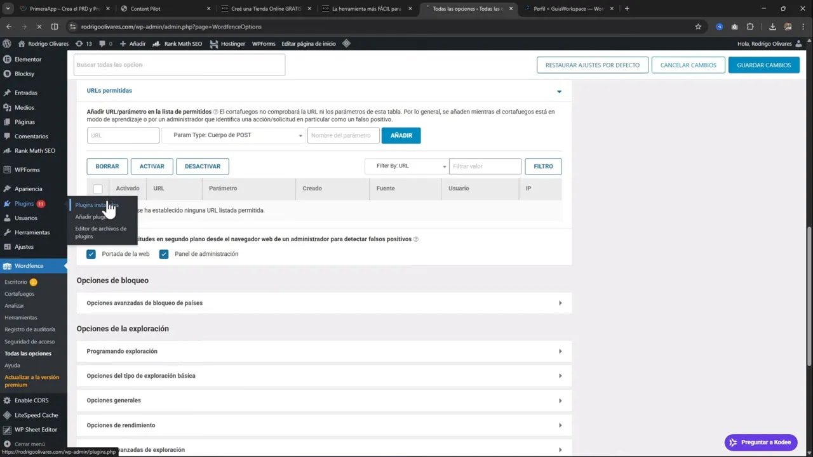
Task: Uncheck Portada de la web
Action: click(x=91, y=254)
